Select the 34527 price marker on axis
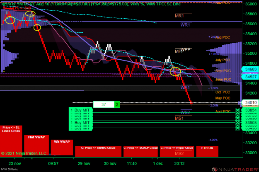The image size is (259, 172). click(x=250, y=77)
